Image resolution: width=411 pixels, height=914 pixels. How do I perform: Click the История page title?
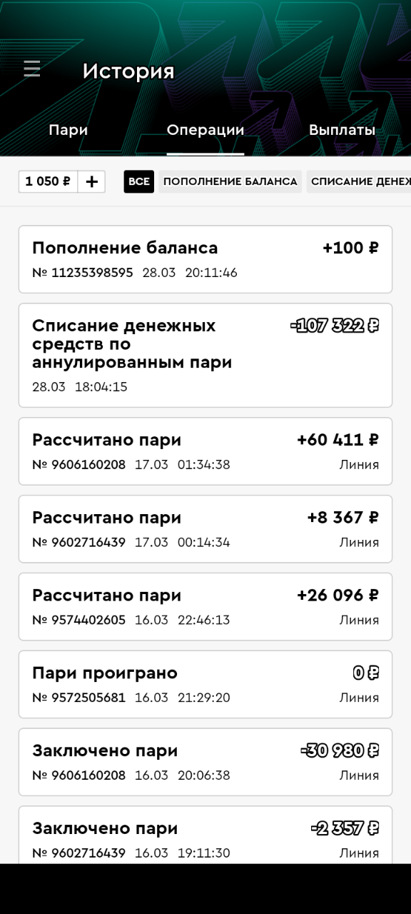pyautogui.click(x=128, y=71)
